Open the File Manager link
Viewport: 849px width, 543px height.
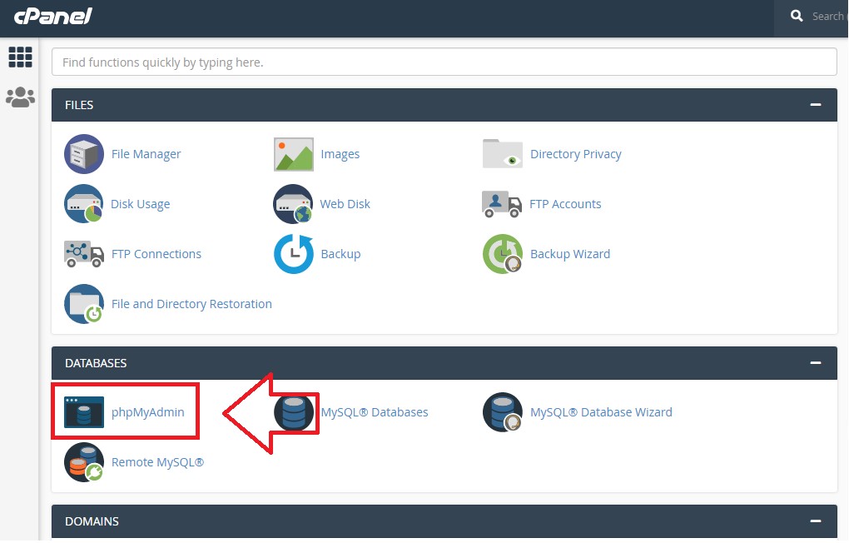pyautogui.click(x=146, y=154)
